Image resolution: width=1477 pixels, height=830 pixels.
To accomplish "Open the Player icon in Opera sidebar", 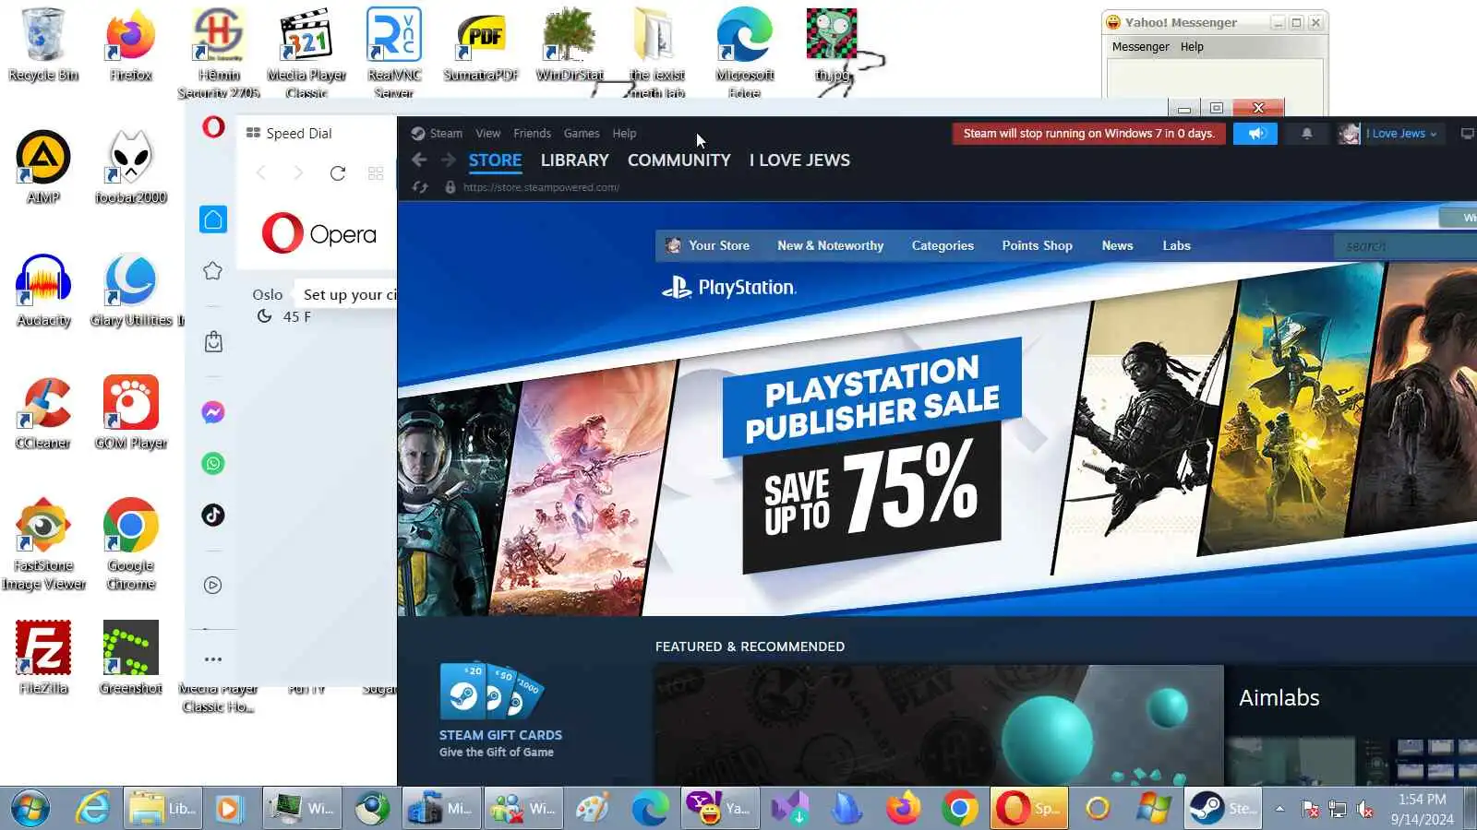I will click(x=213, y=585).
